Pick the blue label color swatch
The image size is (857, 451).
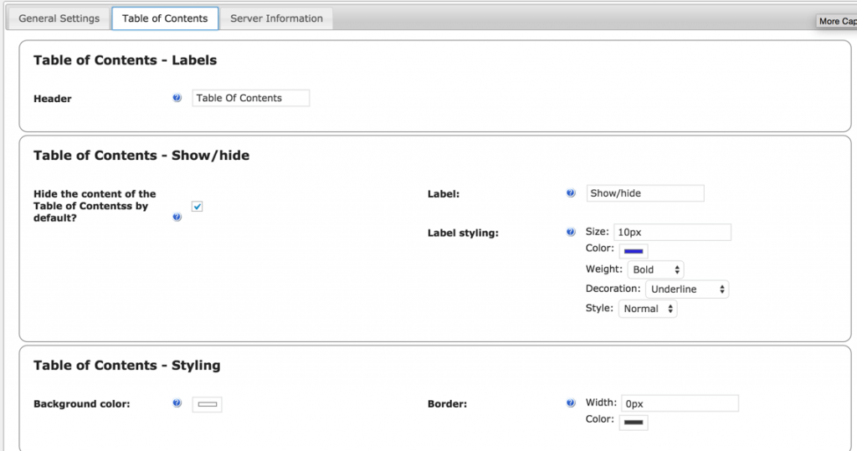click(634, 251)
